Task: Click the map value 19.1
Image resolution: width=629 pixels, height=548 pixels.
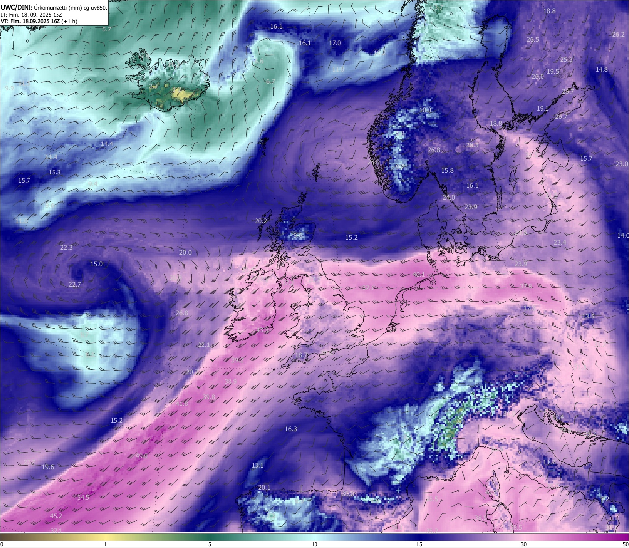Action: [543, 109]
